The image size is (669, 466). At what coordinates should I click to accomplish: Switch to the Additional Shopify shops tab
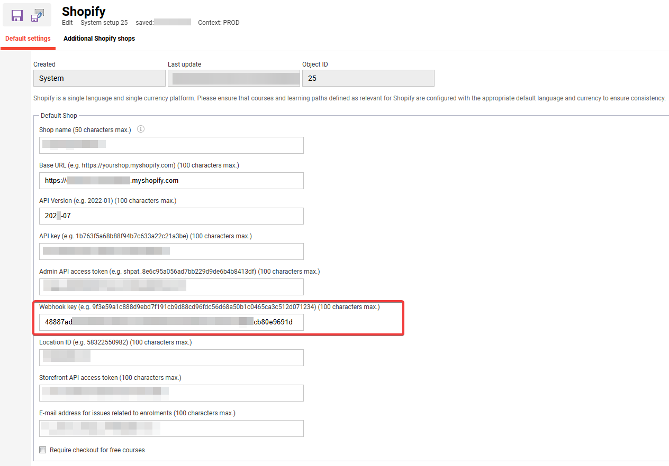coord(98,38)
